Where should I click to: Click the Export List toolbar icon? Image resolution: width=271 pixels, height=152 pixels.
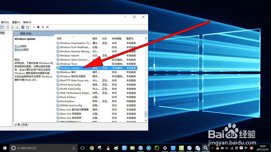(17, 27)
